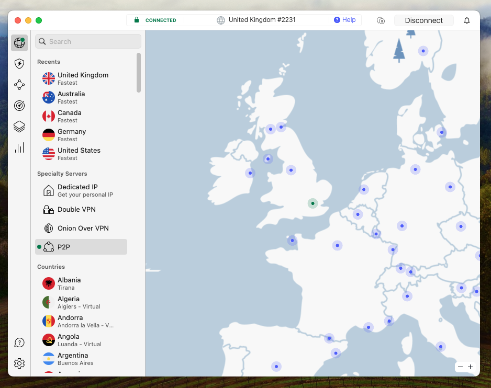Select United States Fastest in Recents
The image size is (491, 388).
click(x=81, y=154)
